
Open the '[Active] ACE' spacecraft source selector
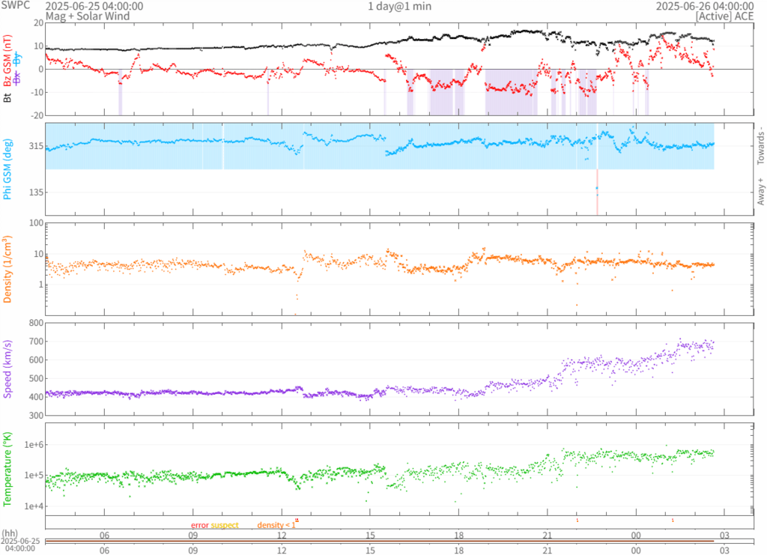click(725, 16)
